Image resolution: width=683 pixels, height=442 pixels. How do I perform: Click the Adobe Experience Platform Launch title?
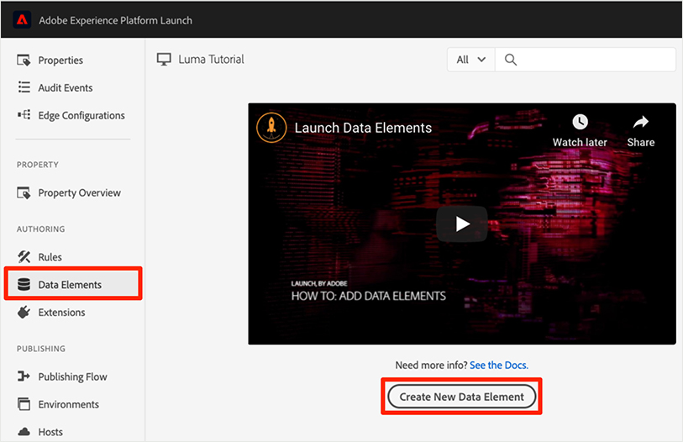(x=115, y=20)
